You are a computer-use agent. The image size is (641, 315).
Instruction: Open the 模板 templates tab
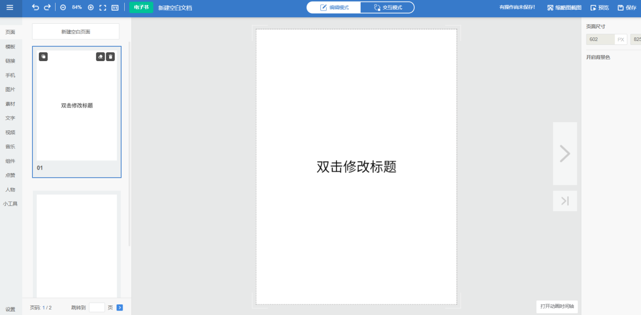point(10,46)
